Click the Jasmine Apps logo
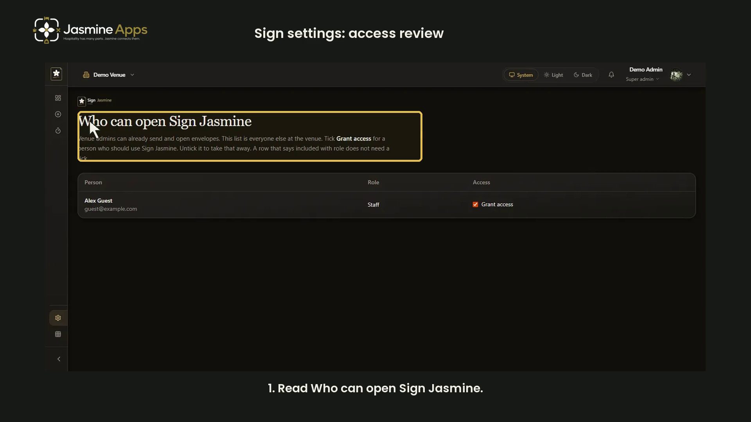Screen dimensions: 751x422 pos(90,30)
